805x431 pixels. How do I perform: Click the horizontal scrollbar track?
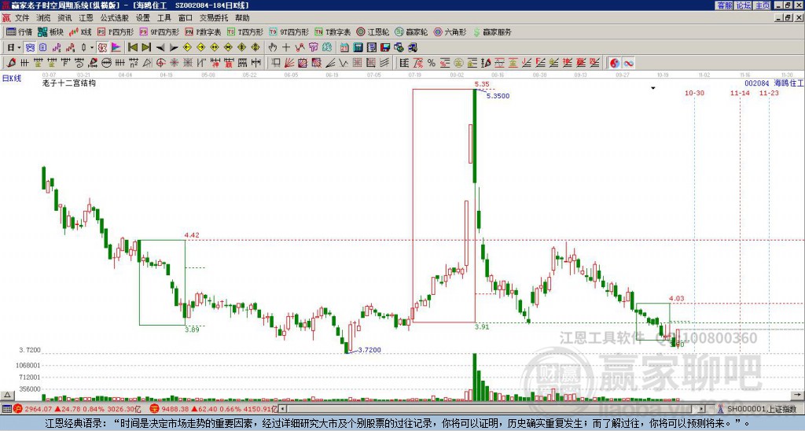pyautogui.click(x=493, y=409)
